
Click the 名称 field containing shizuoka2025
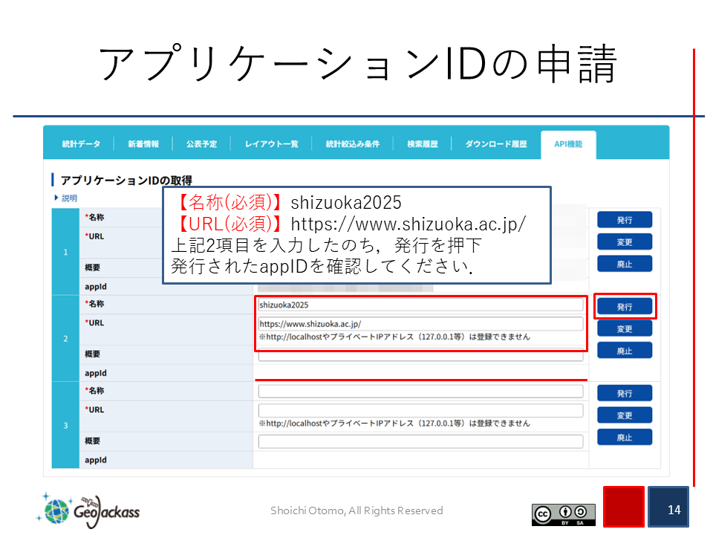point(420,305)
